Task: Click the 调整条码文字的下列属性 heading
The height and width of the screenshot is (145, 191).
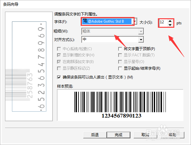Action: tap(76, 14)
